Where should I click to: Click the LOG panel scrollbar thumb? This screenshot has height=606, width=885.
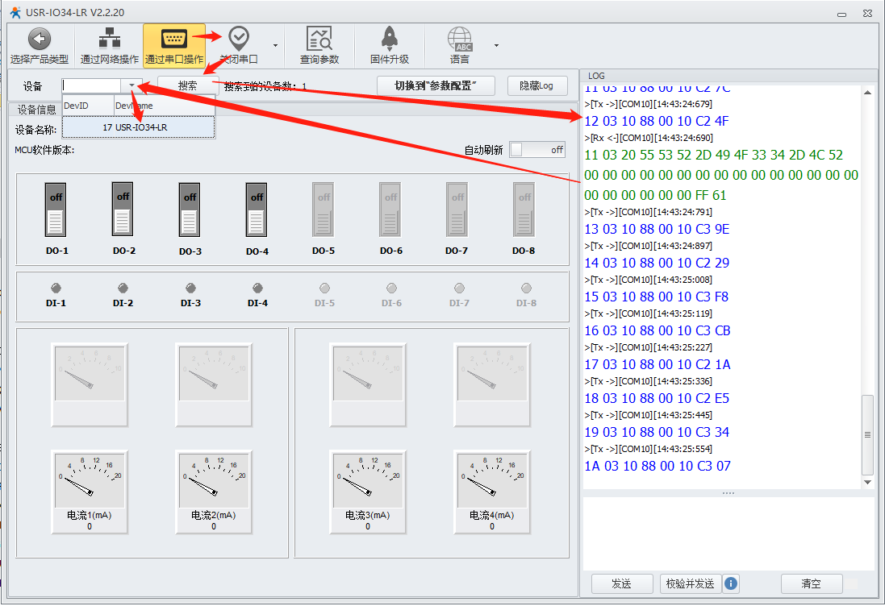click(x=867, y=434)
